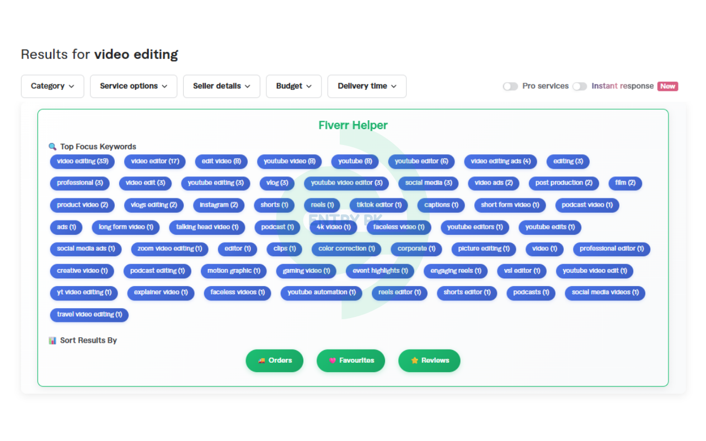Click the bar chart icon beside Sort Results By
Screen dimensions: 706x441
(x=52, y=341)
